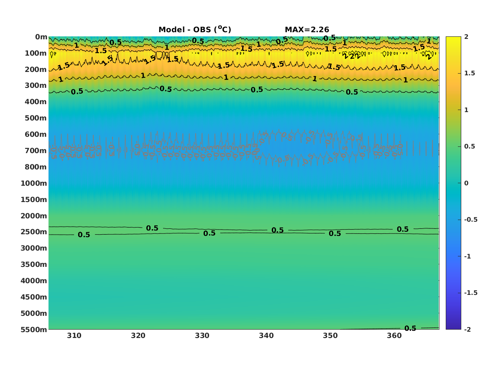The height and width of the screenshot is (366, 488).
Task: Select the colorbar tick label "-1.5"
Action: point(470,293)
